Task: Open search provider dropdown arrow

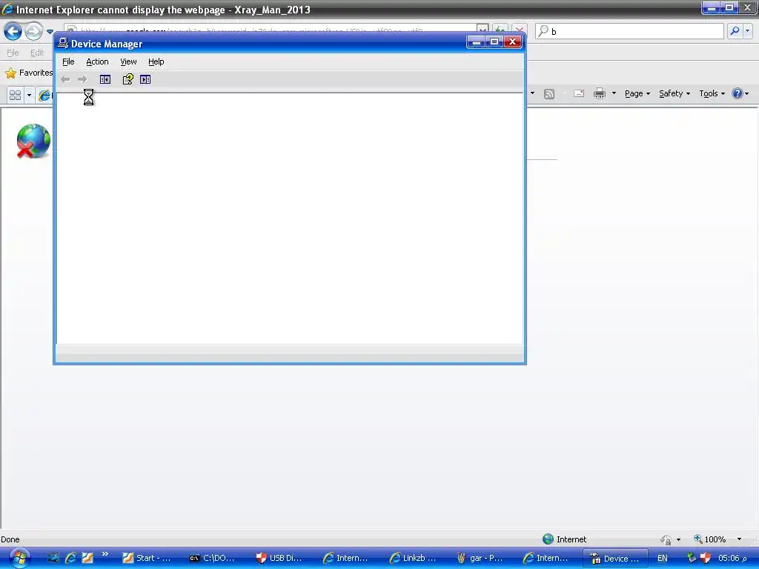Action: pyautogui.click(x=747, y=31)
